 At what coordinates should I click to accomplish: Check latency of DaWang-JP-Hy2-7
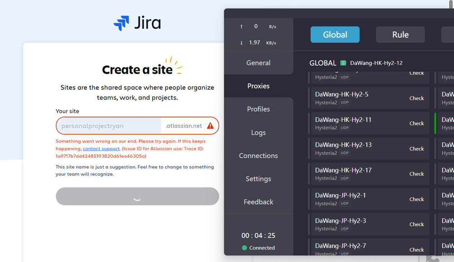416,250
